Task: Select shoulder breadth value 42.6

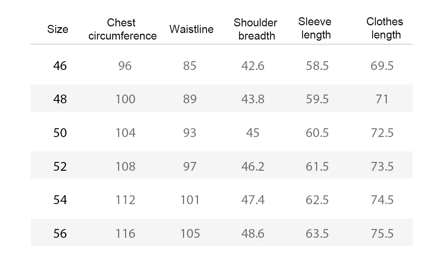Action: pyautogui.click(x=253, y=66)
